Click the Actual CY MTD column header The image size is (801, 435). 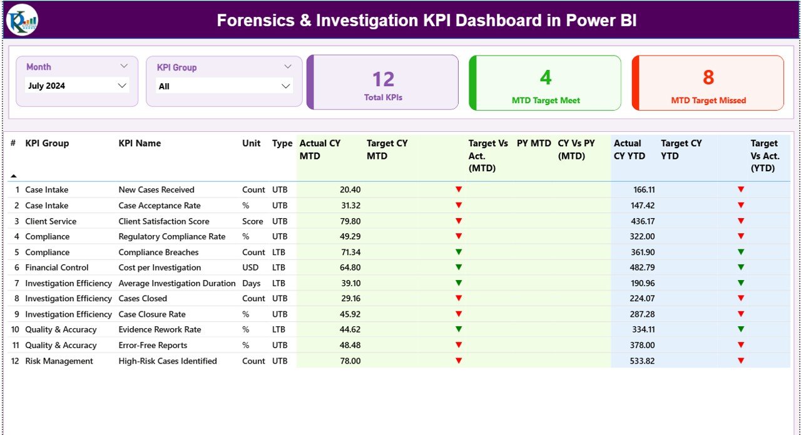point(319,149)
